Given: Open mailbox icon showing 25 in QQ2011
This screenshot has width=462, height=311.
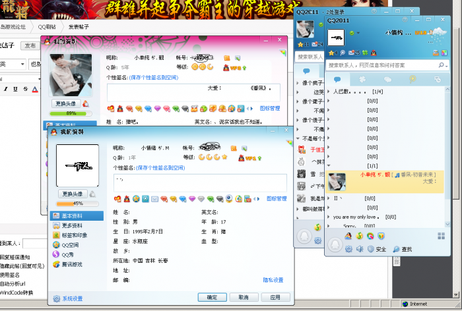Looking at the screenshot, I should 354,53.
